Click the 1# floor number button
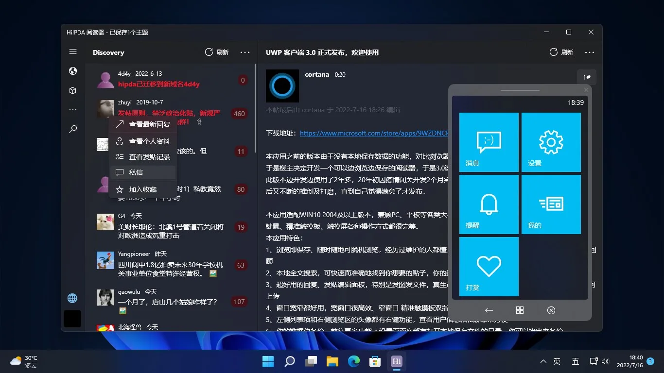 coord(586,77)
